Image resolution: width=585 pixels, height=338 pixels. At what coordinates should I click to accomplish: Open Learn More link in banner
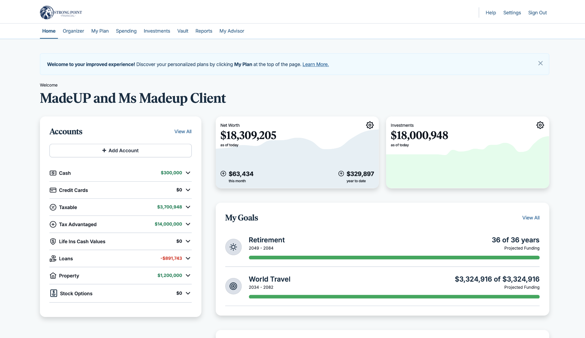[x=315, y=64]
